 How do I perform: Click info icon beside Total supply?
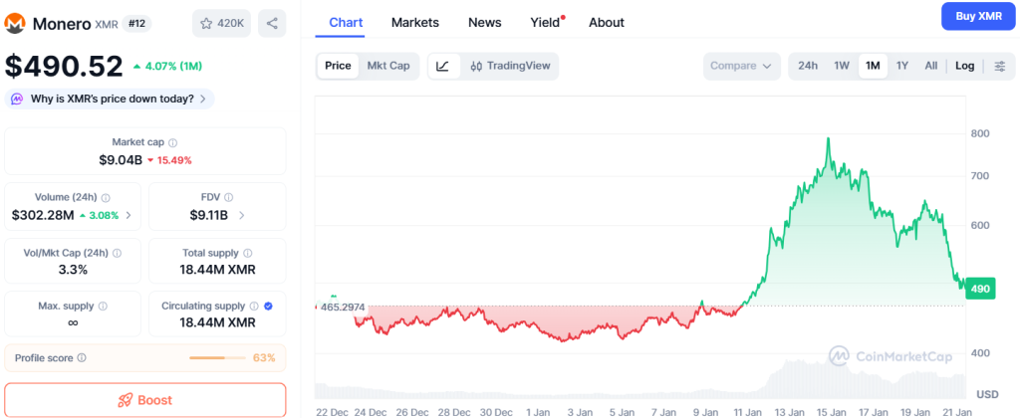click(x=248, y=253)
